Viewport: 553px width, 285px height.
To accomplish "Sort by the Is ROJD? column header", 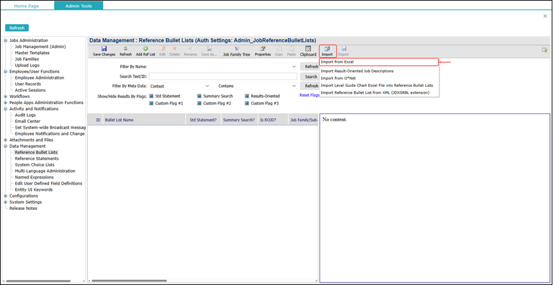I will pyautogui.click(x=273, y=120).
